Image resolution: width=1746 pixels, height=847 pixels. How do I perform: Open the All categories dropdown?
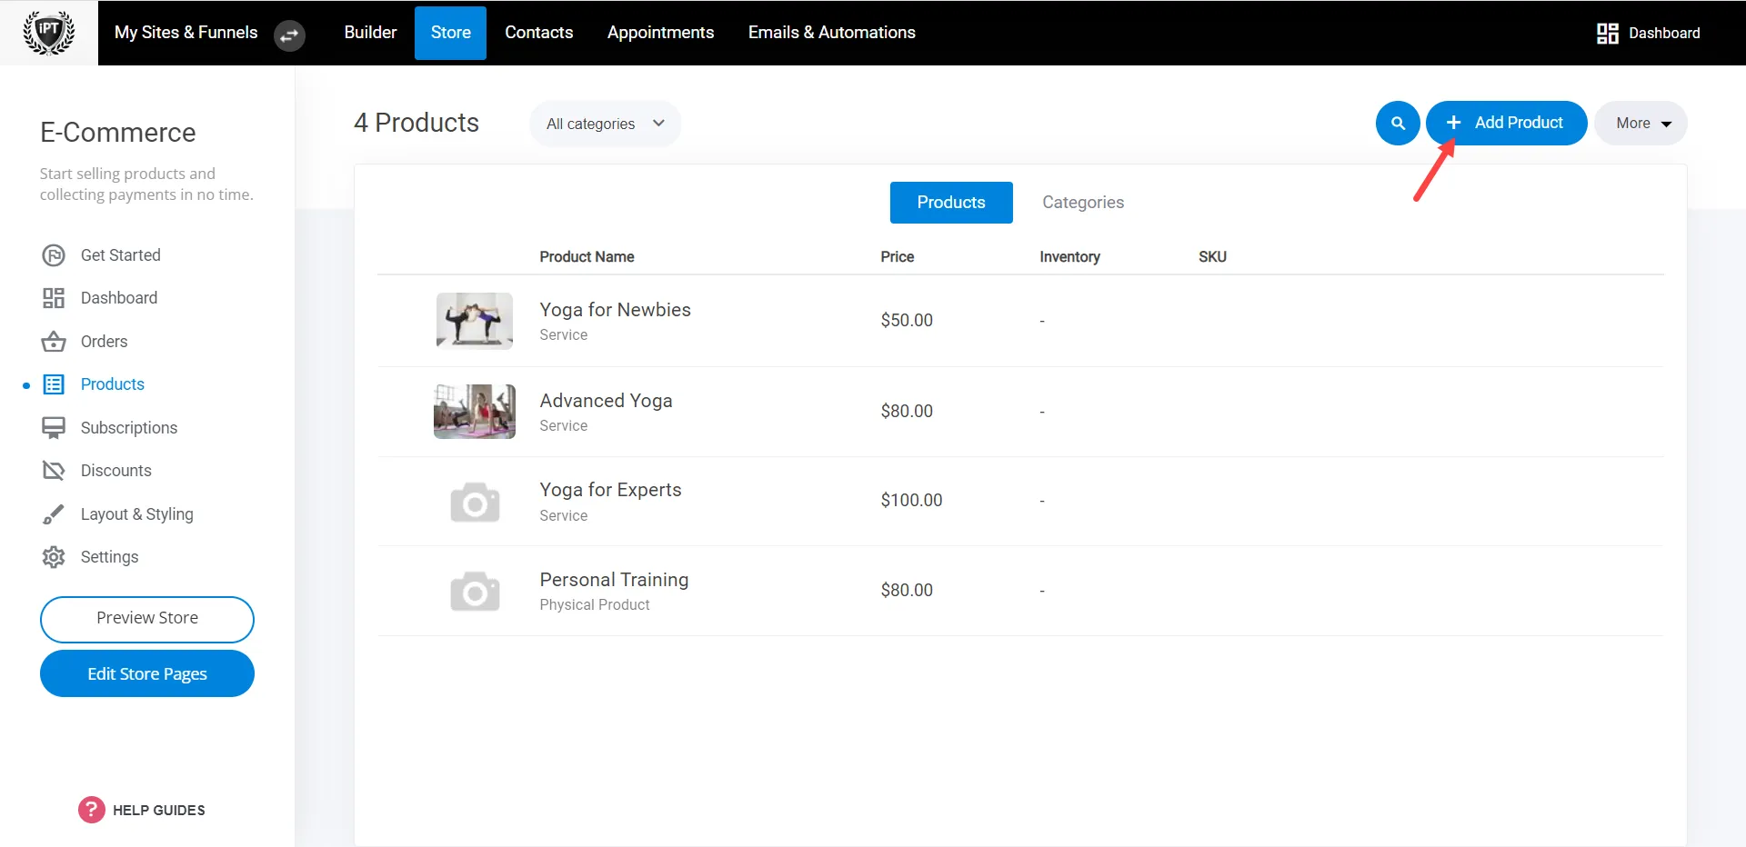pyautogui.click(x=605, y=123)
